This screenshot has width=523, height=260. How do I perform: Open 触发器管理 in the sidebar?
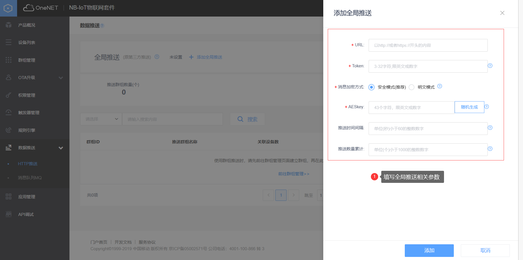tap(29, 113)
